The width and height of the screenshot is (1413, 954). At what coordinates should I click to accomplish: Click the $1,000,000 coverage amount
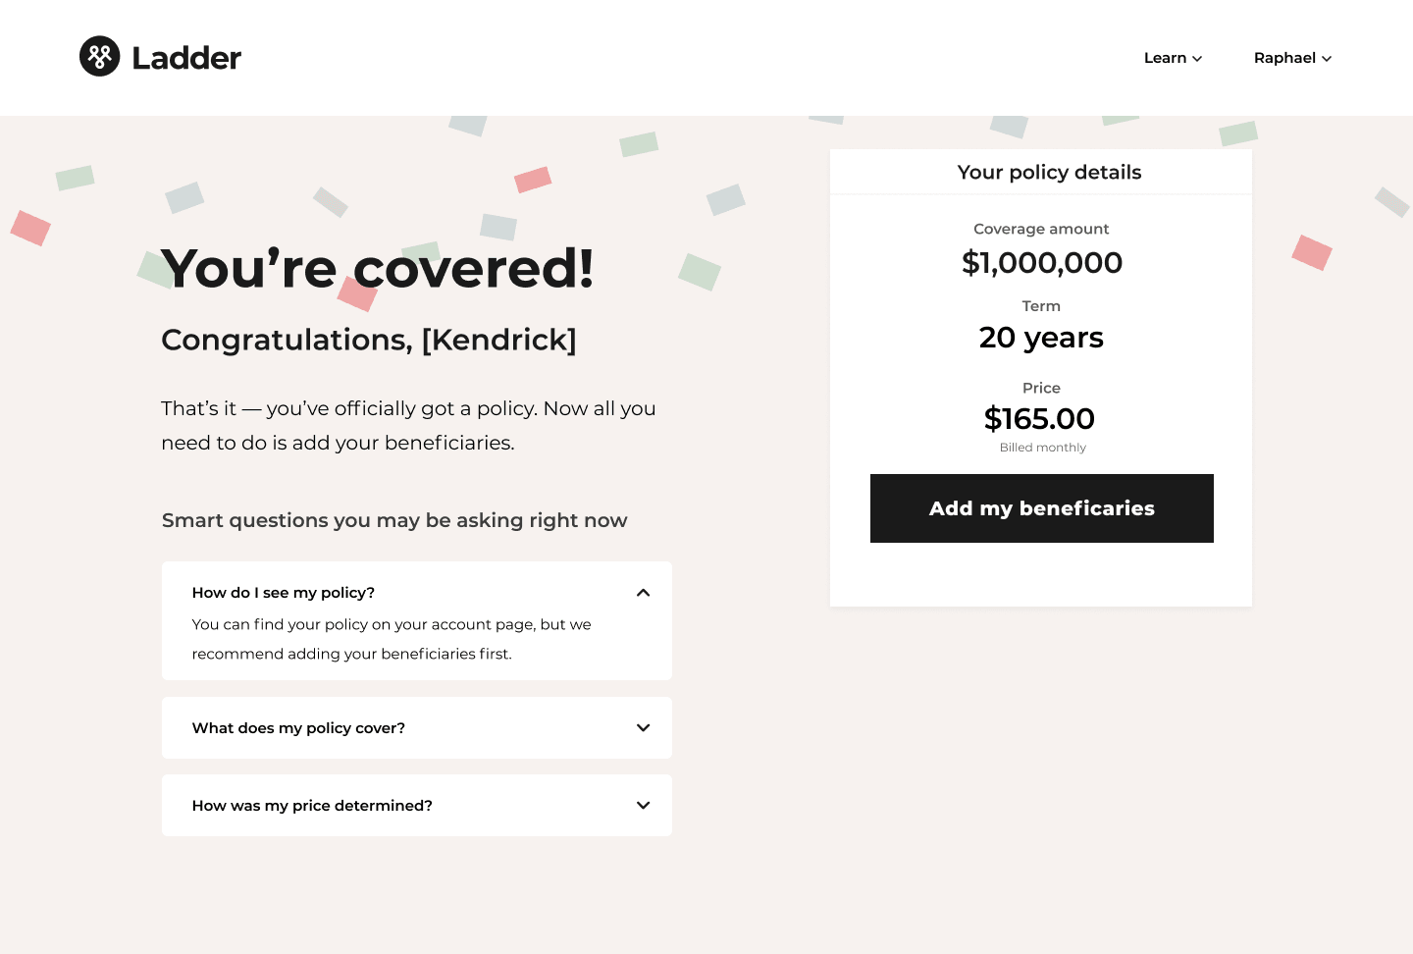1041,263
